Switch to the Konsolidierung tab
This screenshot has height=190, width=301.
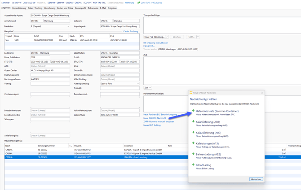click(x=19, y=8)
